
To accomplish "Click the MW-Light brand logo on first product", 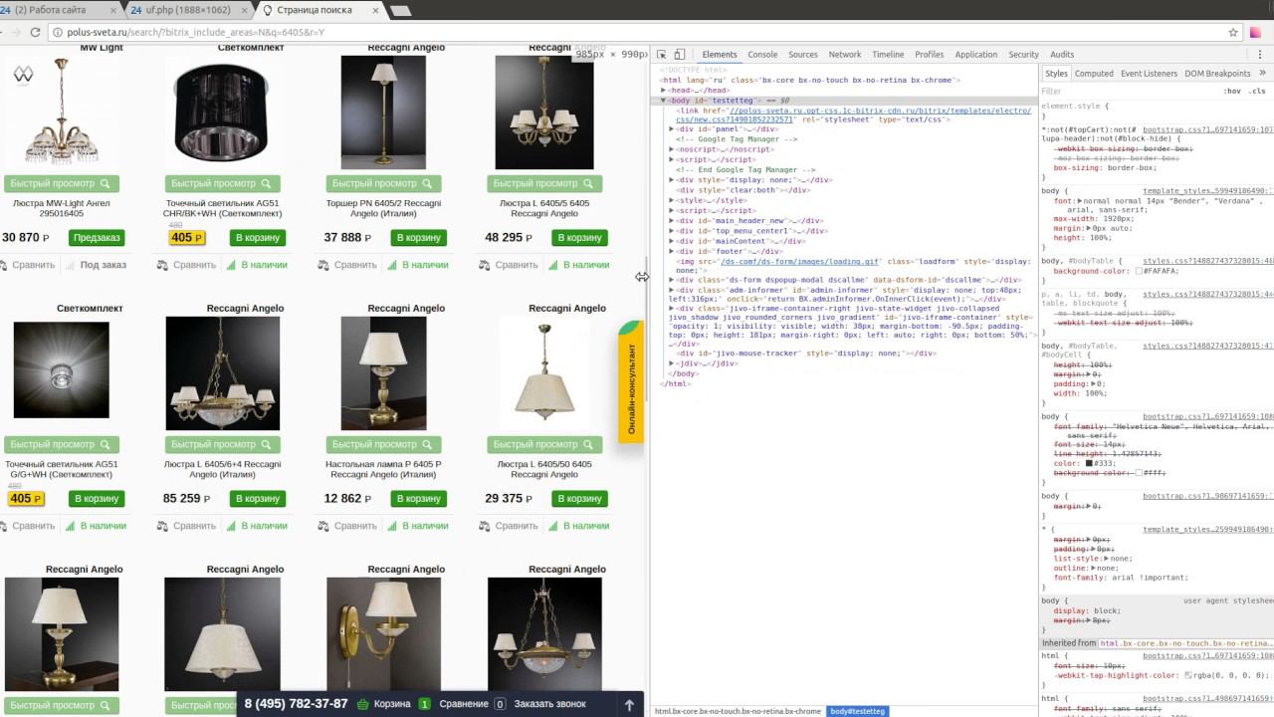I will point(22,74).
